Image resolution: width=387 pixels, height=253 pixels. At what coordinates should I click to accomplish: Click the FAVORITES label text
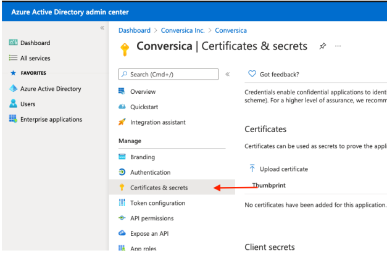click(x=33, y=73)
